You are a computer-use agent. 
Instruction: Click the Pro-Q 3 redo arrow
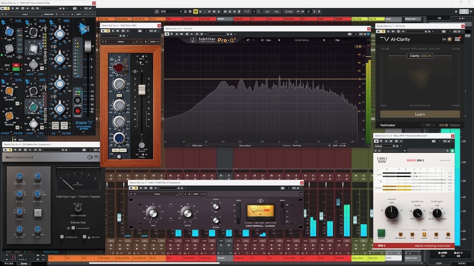pyautogui.click(x=253, y=40)
